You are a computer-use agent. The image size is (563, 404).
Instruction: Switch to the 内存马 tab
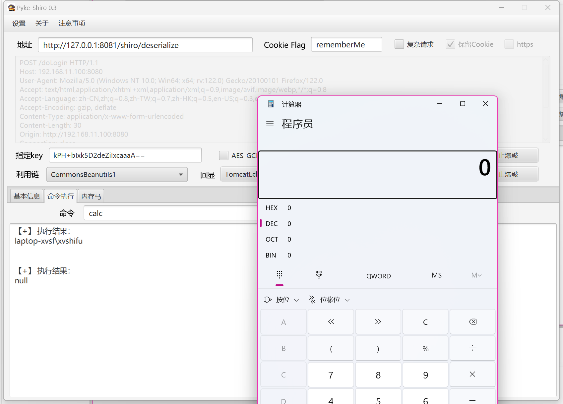point(91,196)
